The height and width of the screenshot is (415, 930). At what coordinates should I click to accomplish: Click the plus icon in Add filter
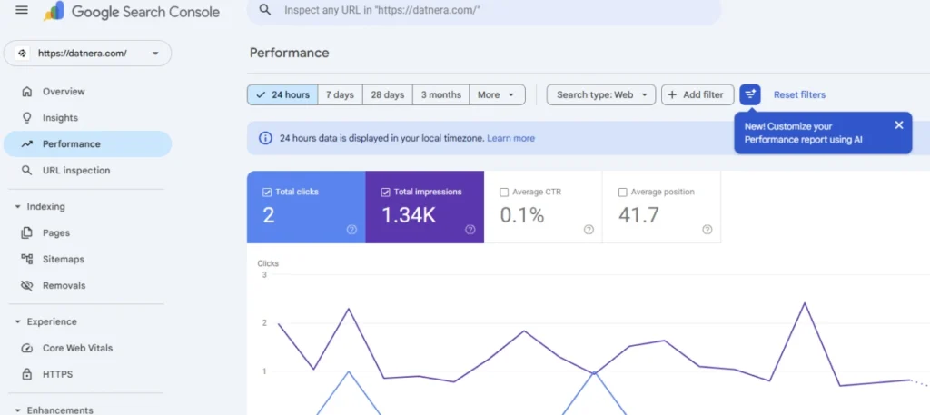[x=672, y=94]
